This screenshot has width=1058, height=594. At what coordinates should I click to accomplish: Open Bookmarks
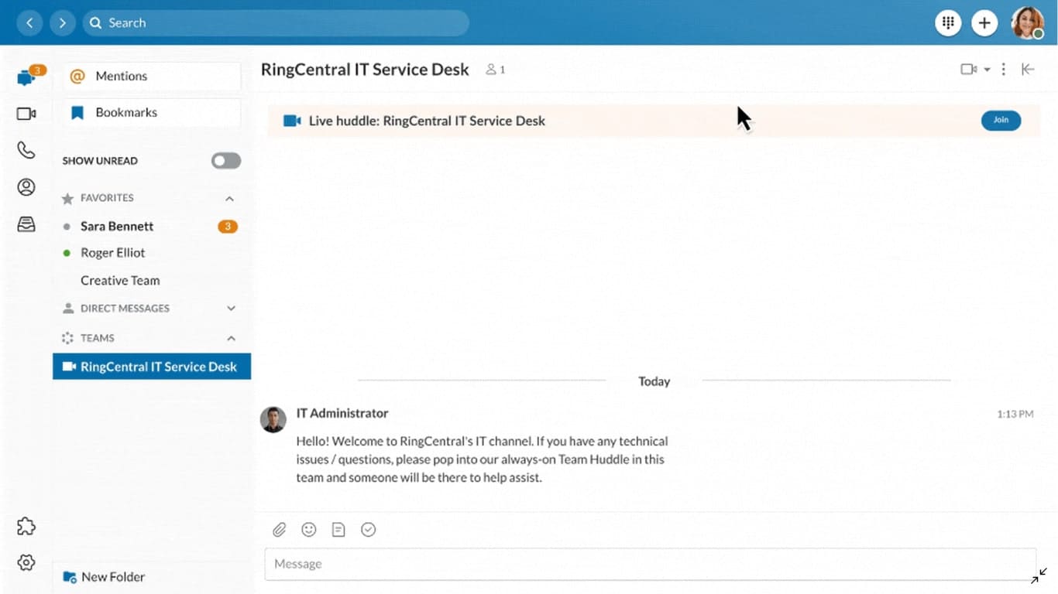pyautogui.click(x=152, y=112)
